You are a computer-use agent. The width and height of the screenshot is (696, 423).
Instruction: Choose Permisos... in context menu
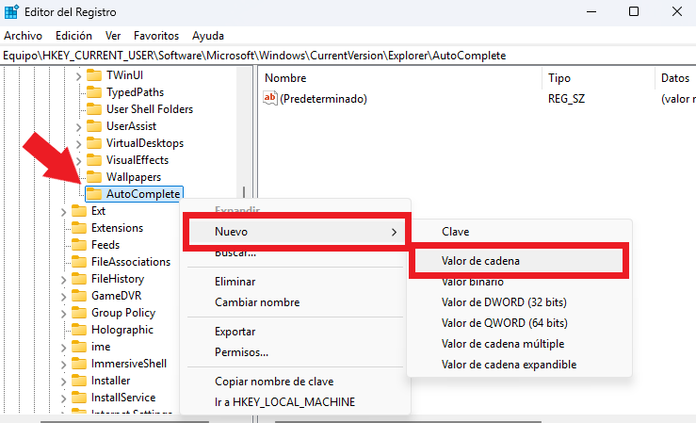[295, 352]
